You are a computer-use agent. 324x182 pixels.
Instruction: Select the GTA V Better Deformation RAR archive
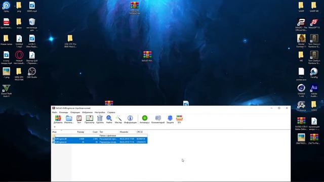[301, 123]
